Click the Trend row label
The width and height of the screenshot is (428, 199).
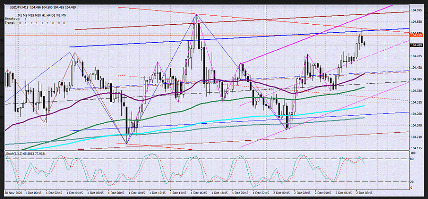coord(10,22)
